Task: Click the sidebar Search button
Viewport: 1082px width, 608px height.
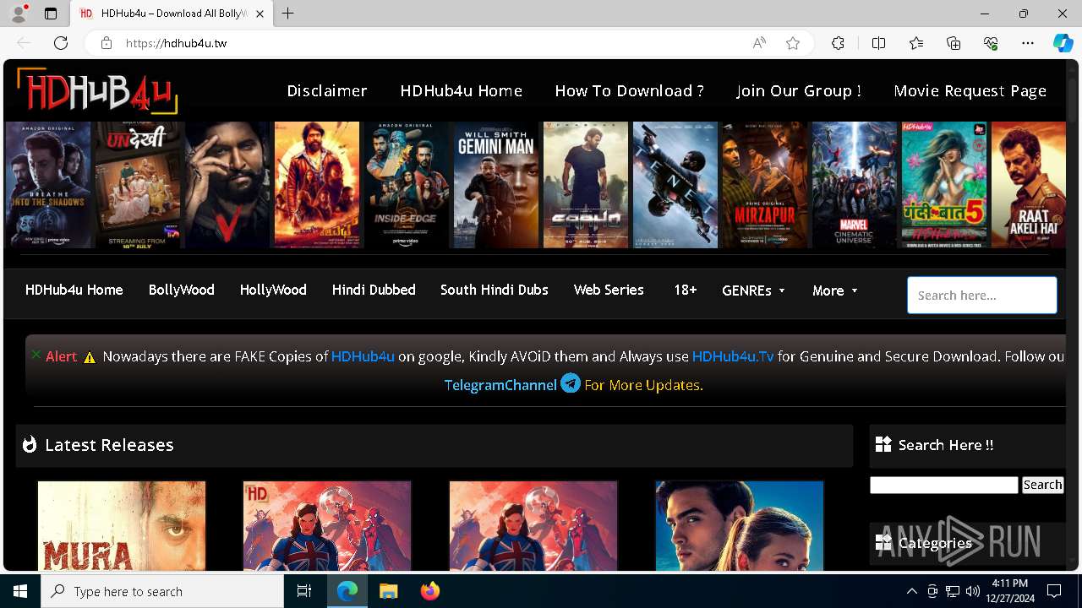Action: (x=1042, y=485)
